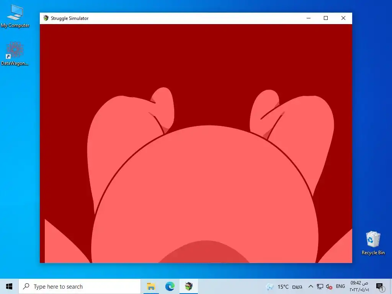Click the Struggle Simulator title bar icon
Viewport: 392px width, 294px height.
(46, 18)
